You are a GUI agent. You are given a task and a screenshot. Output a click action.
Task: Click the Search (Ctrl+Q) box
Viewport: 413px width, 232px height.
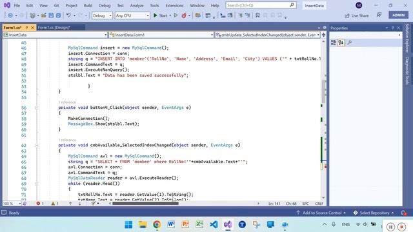[261, 5]
